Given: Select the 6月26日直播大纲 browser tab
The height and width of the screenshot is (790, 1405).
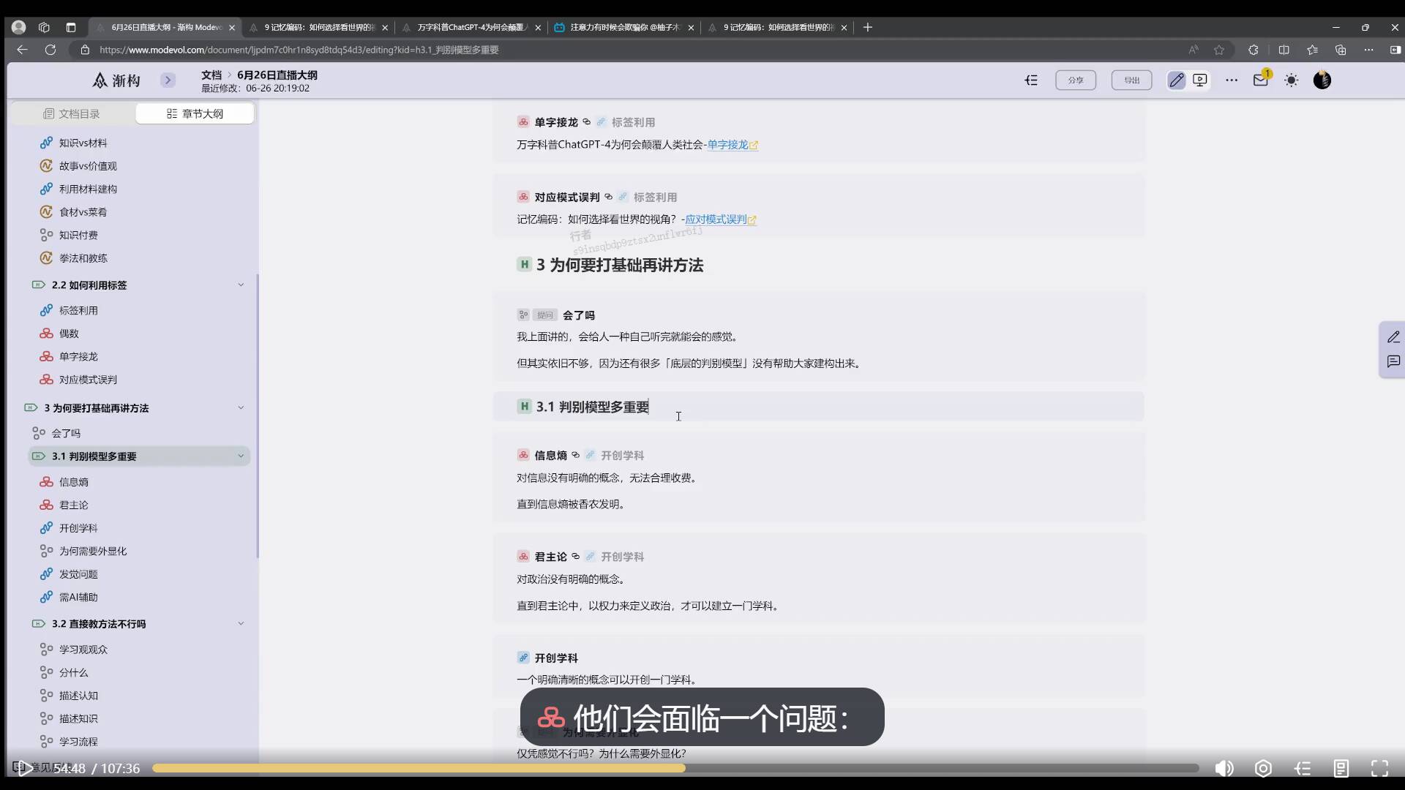Looking at the screenshot, I should click(x=165, y=27).
